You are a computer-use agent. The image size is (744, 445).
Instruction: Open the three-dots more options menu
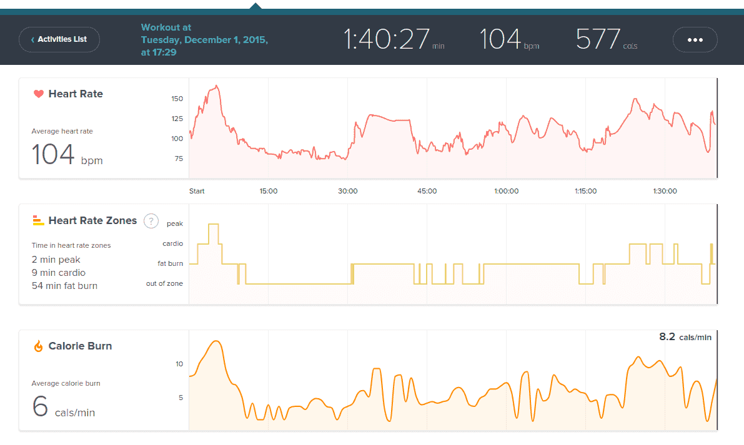coord(695,39)
